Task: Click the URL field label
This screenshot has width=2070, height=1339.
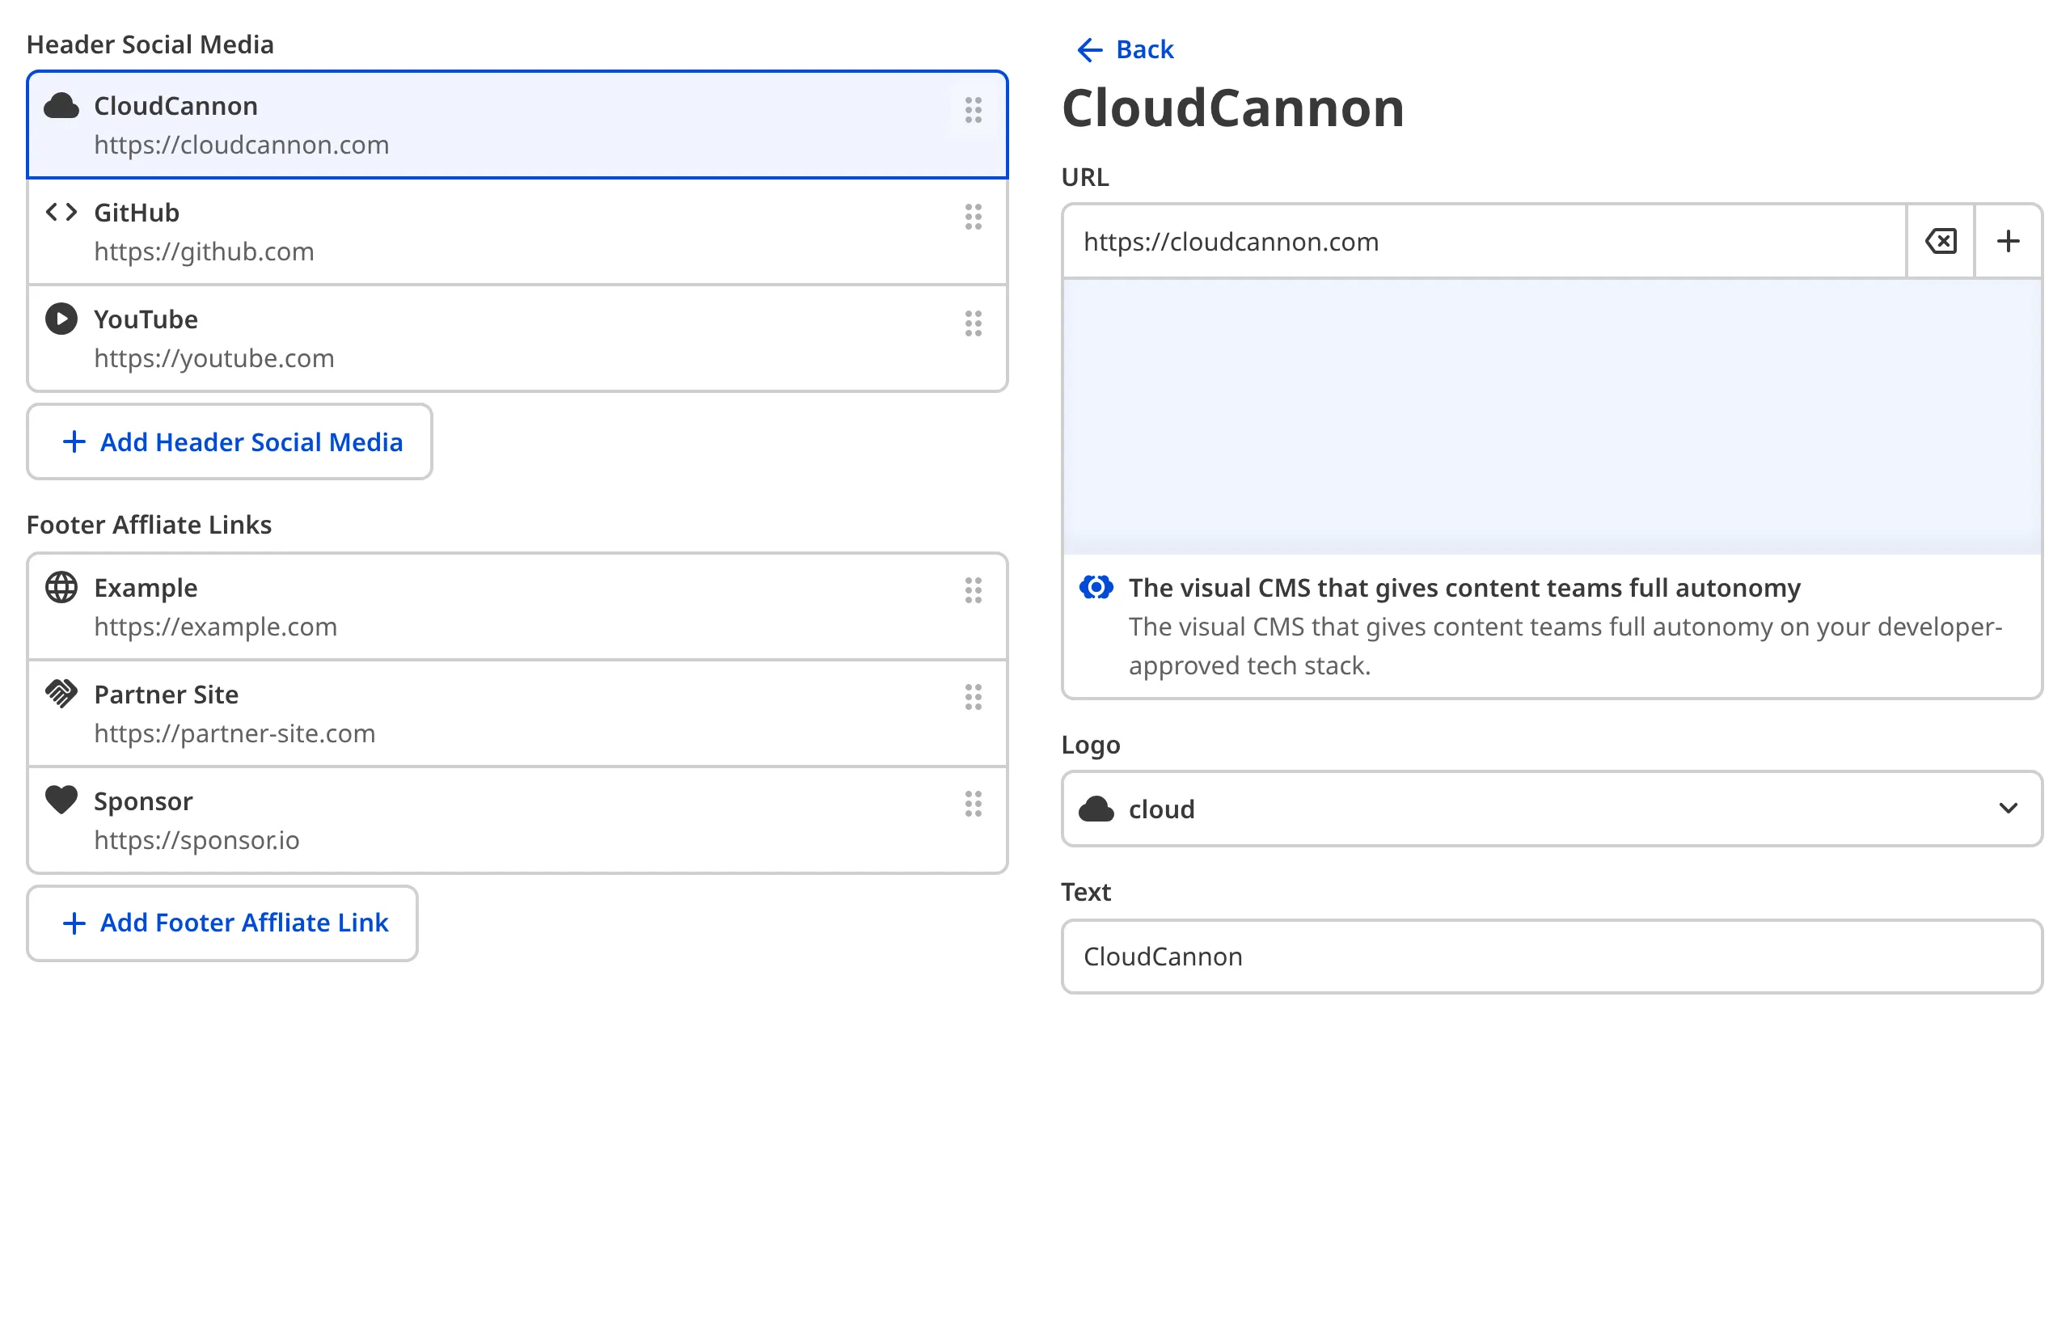Action: (1085, 177)
